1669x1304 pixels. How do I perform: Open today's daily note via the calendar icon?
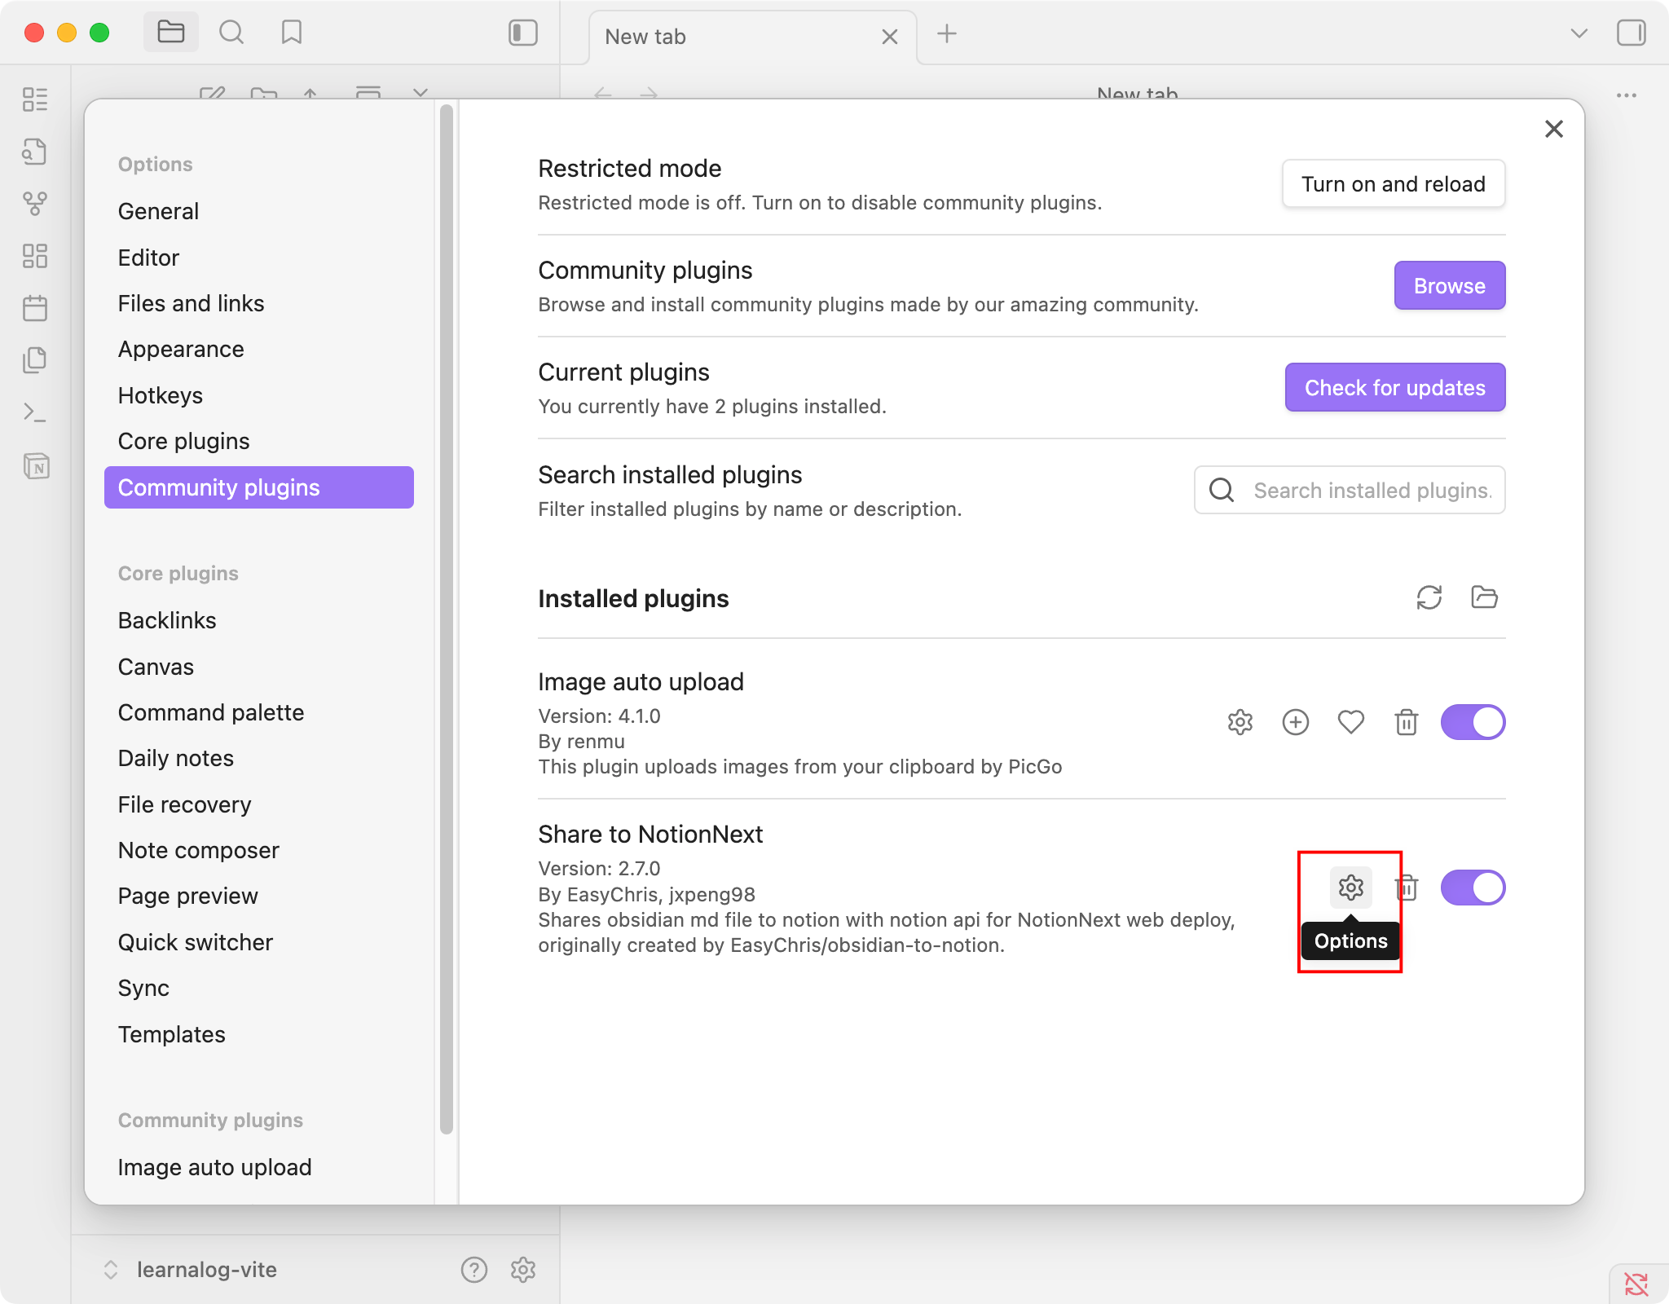(x=36, y=308)
